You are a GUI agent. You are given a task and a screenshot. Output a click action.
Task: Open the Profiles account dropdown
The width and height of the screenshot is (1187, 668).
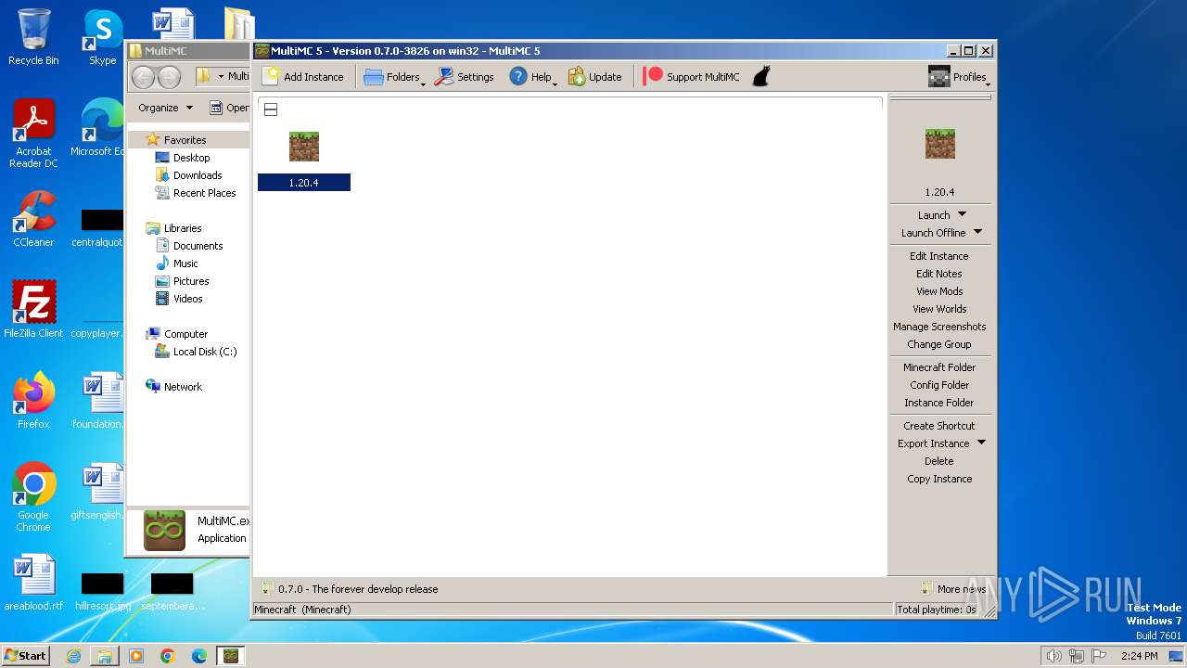(x=959, y=77)
